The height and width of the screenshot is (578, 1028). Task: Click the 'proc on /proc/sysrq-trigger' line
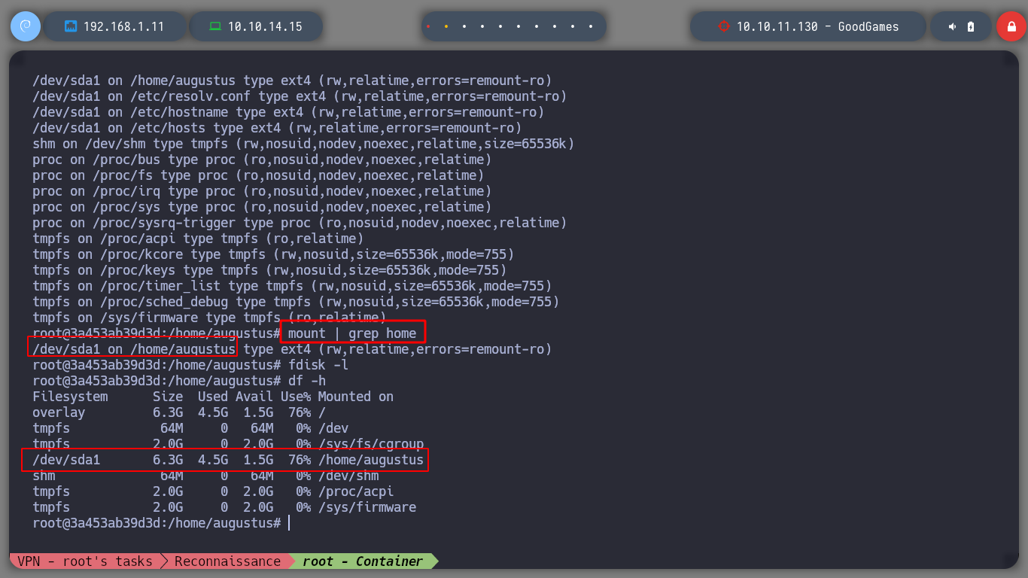[x=300, y=223]
